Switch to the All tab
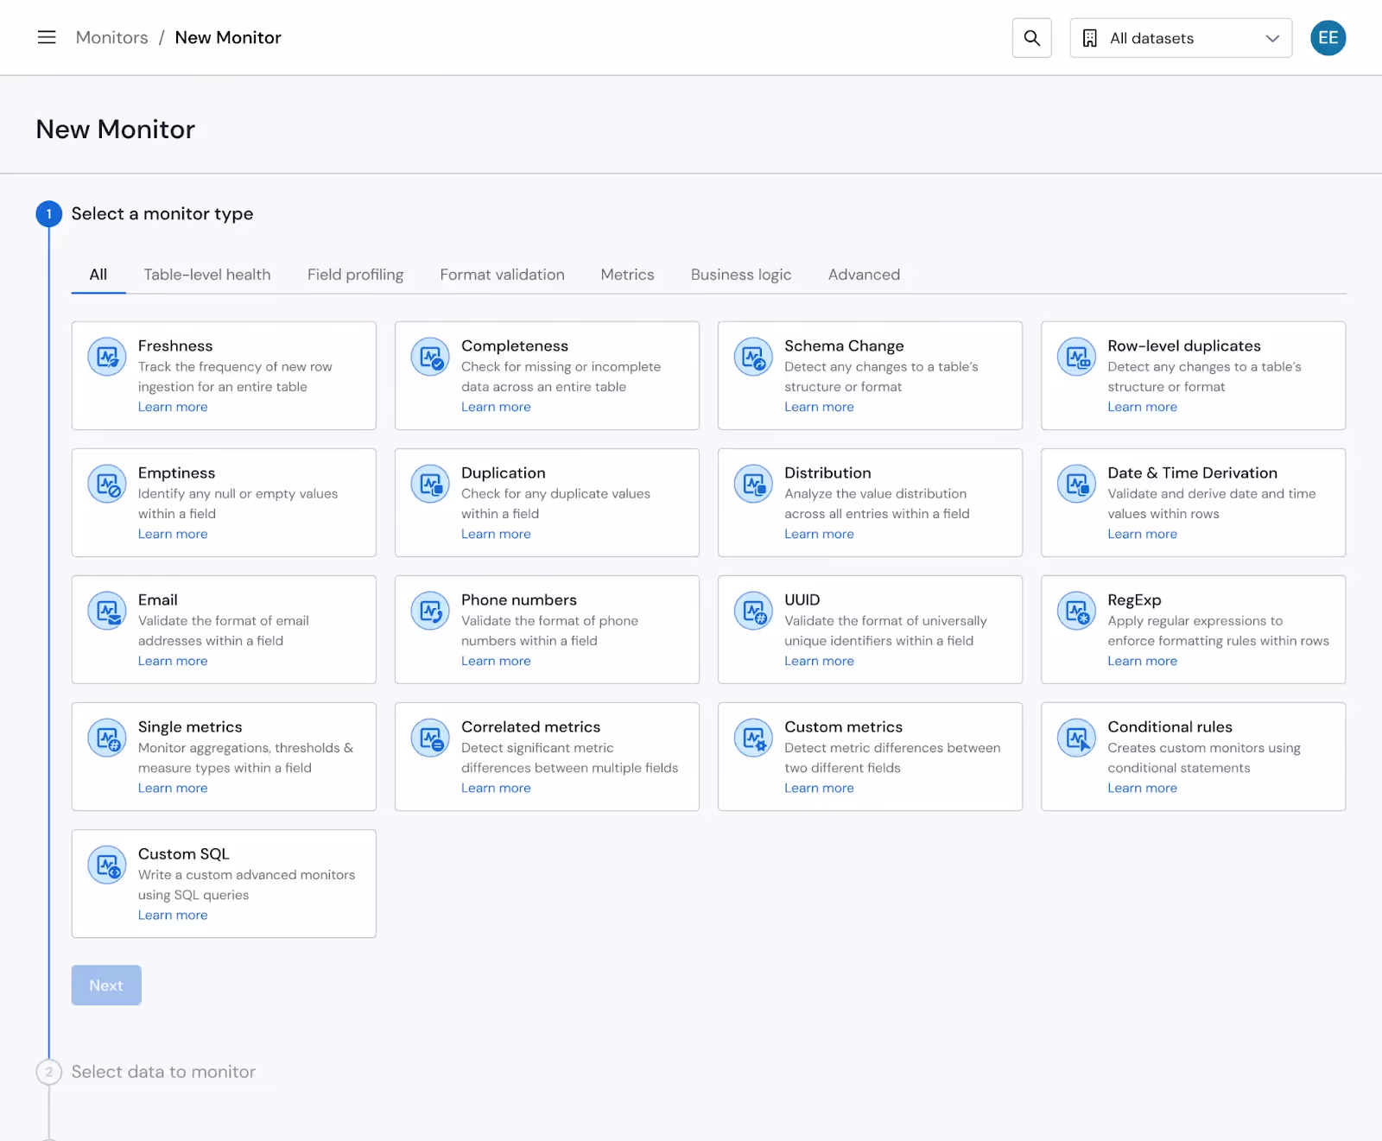The width and height of the screenshot is (1382, 1141). [x=98, y=275]
